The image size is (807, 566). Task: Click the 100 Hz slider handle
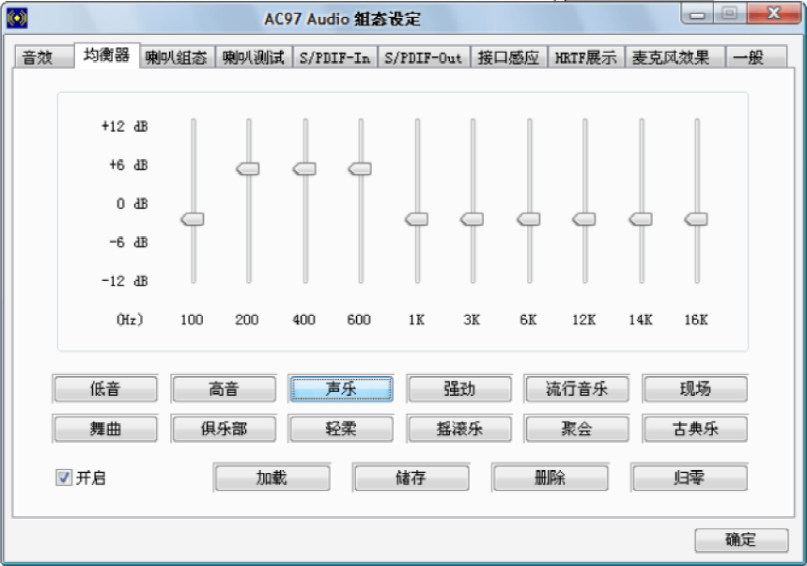(193, 219)
